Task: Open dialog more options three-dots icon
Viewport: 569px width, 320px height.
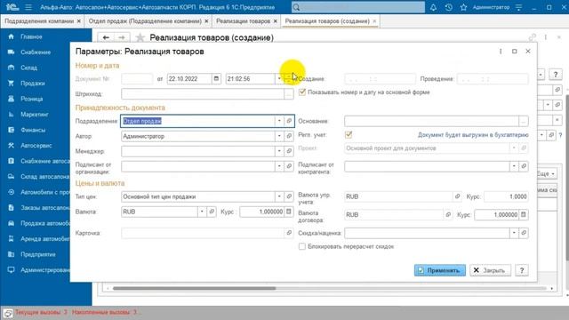Action: click(x=501, y=52)
